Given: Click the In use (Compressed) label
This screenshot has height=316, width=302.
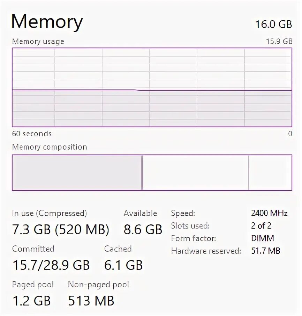Looking at the screenshot, I should pyautogui.click(x=50, y=213).
